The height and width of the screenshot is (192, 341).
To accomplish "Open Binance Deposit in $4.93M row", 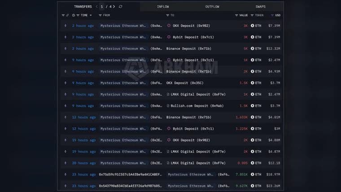I will [189, 71].
